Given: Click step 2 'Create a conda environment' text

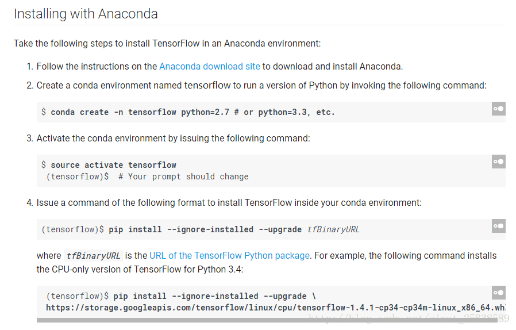Looking at the screenshot, I should click(x=261, y=86).
